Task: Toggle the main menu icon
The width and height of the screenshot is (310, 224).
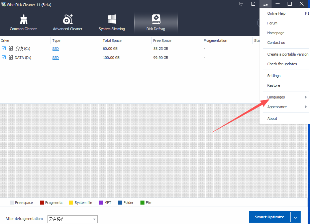Action: [x=266, y=4]
